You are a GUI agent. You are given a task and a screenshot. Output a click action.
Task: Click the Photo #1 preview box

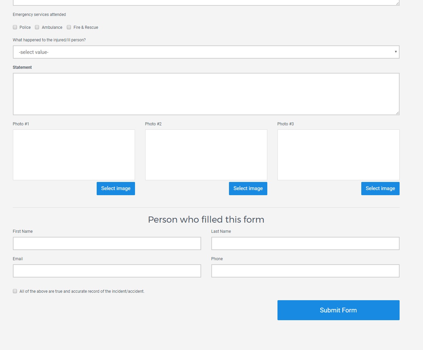click(x=74, y=155)
